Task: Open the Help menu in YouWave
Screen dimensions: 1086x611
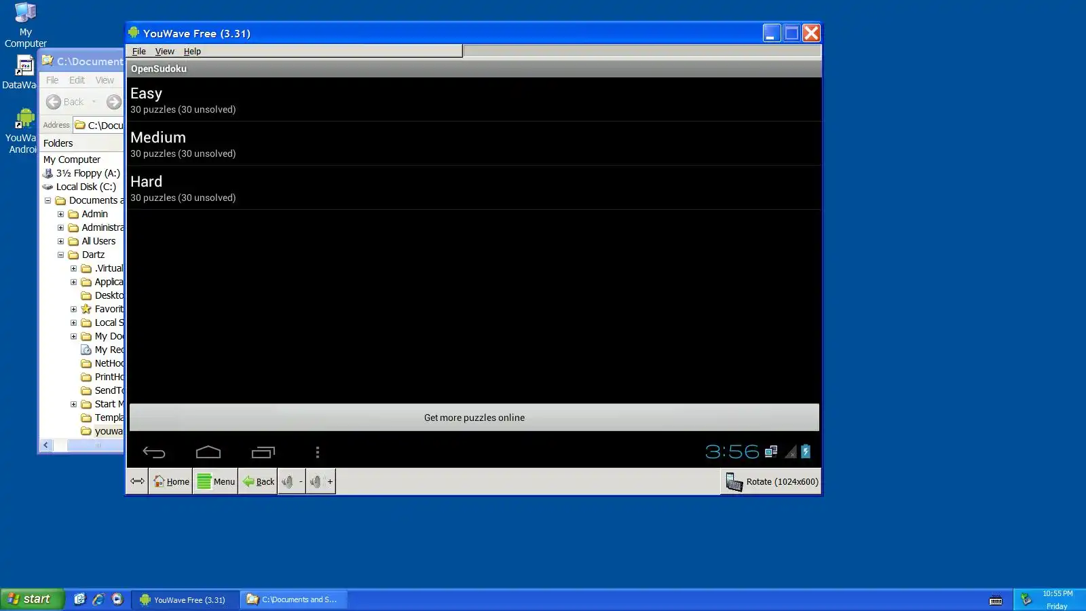Action: pos(192,51)
